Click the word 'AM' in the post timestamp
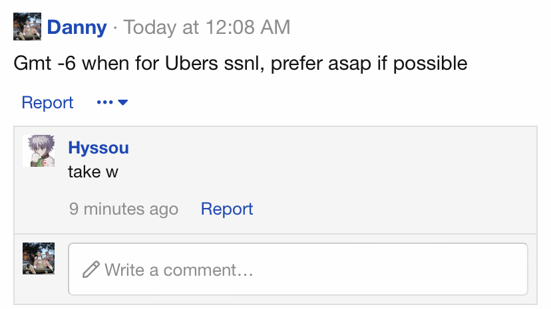The width and height of the screenshot is (551, 309). coord(275,27)
